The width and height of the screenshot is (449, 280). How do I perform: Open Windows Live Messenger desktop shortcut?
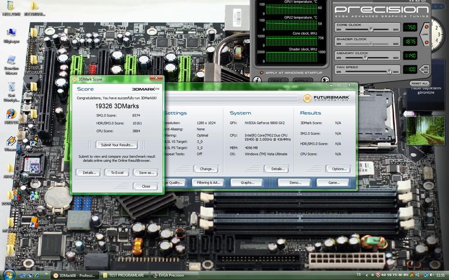point(35,199)
